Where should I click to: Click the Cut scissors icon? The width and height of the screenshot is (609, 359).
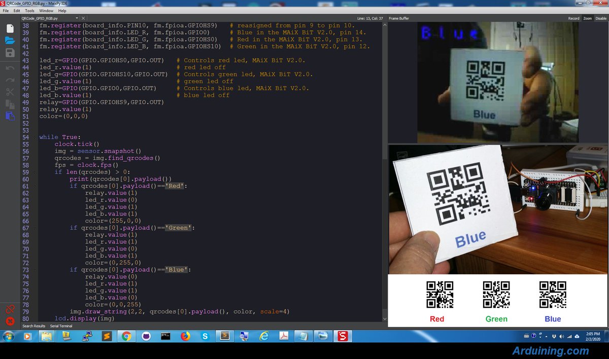tap(10, 92)
